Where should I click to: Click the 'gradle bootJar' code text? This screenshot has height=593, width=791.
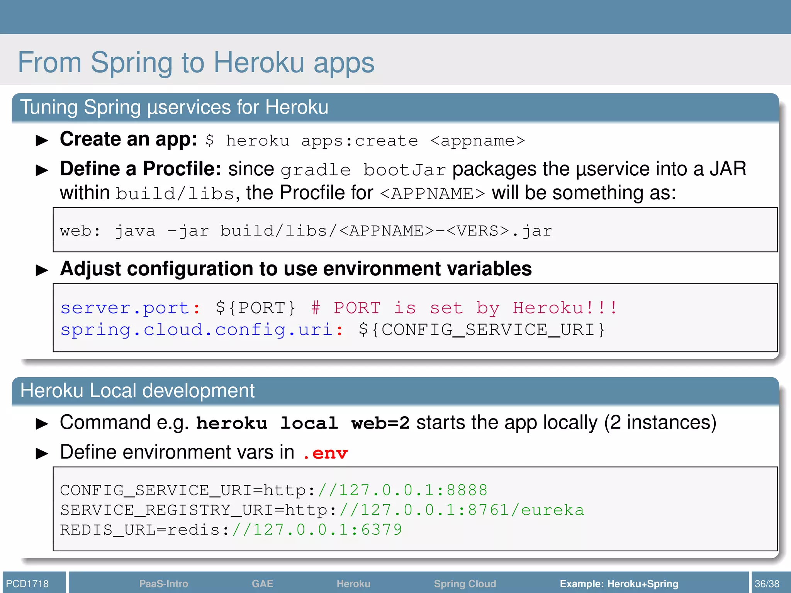[x=363, y=170]
